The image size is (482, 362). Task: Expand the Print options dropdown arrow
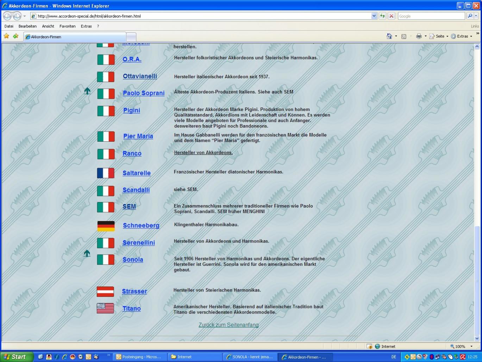425,36
